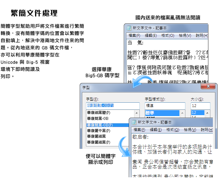Click the Notepad icon in the lower simplified-text window title bar

[x=134, y=122]
